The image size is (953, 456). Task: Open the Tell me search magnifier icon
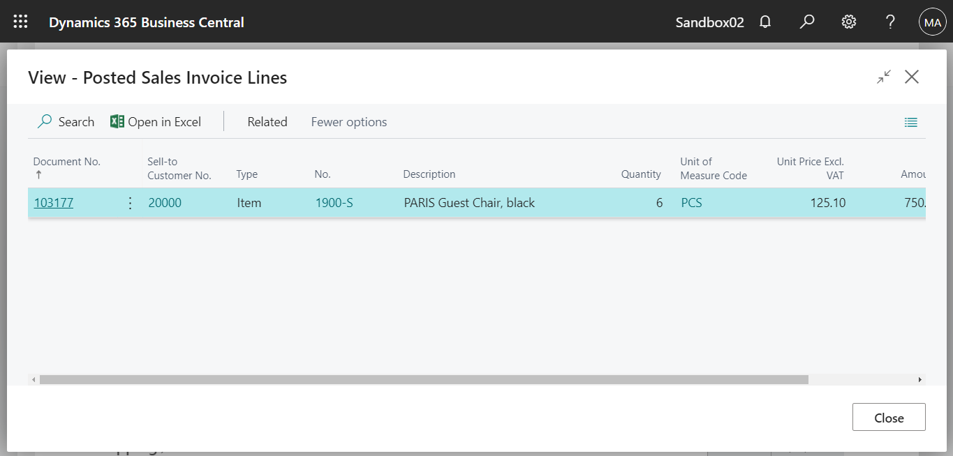806,22
